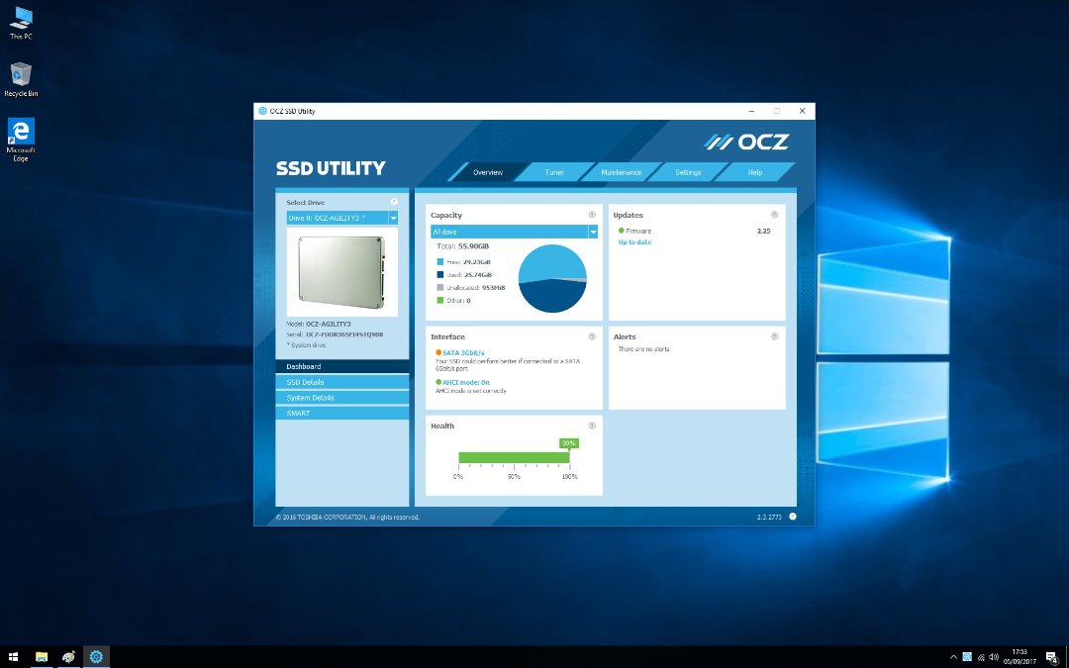Click the Show desktop strip on taskbar
Viewport: 1069px width, 668px height.
[1067, 657]
